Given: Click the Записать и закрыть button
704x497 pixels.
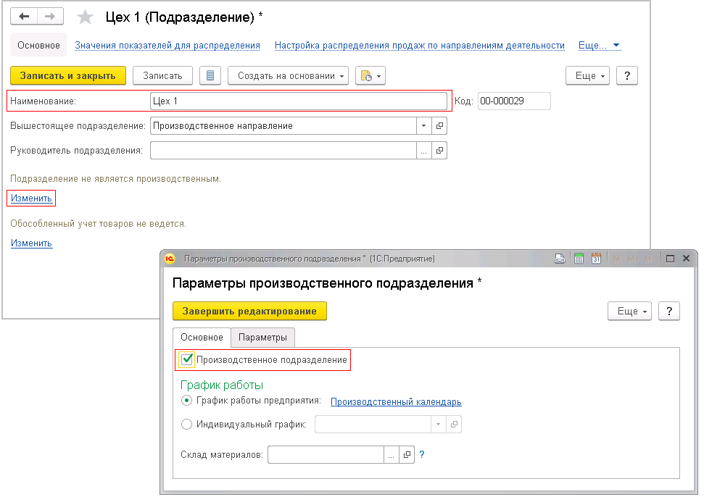Looking at the screenshot, I should click(x=68, y=76).
